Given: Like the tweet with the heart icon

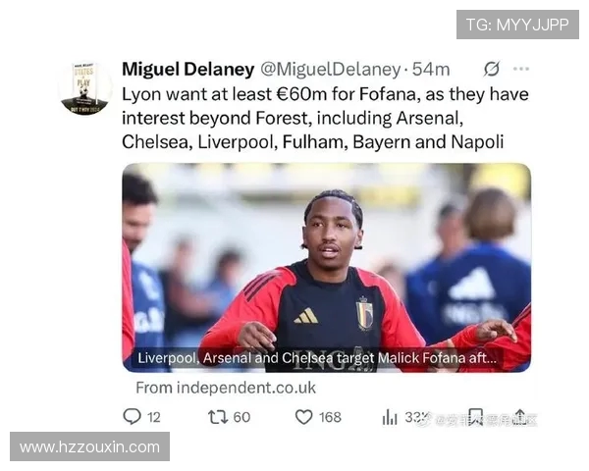Looking at the screenshot, I should (x=303, y=417).
